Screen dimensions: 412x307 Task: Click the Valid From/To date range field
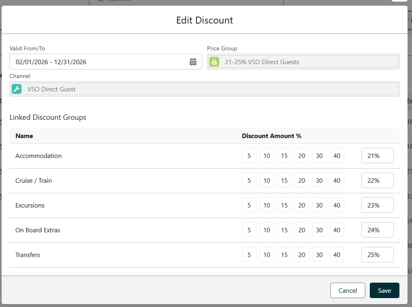point(99,62)
